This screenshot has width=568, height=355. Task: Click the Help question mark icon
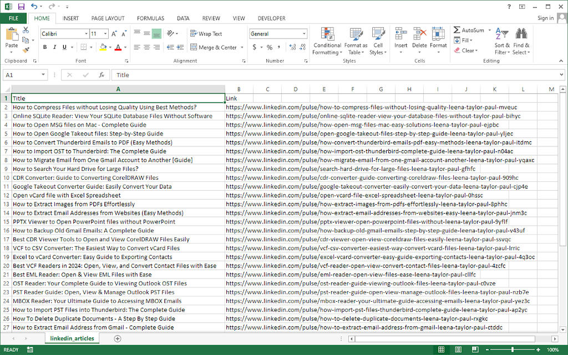(509, 7)
